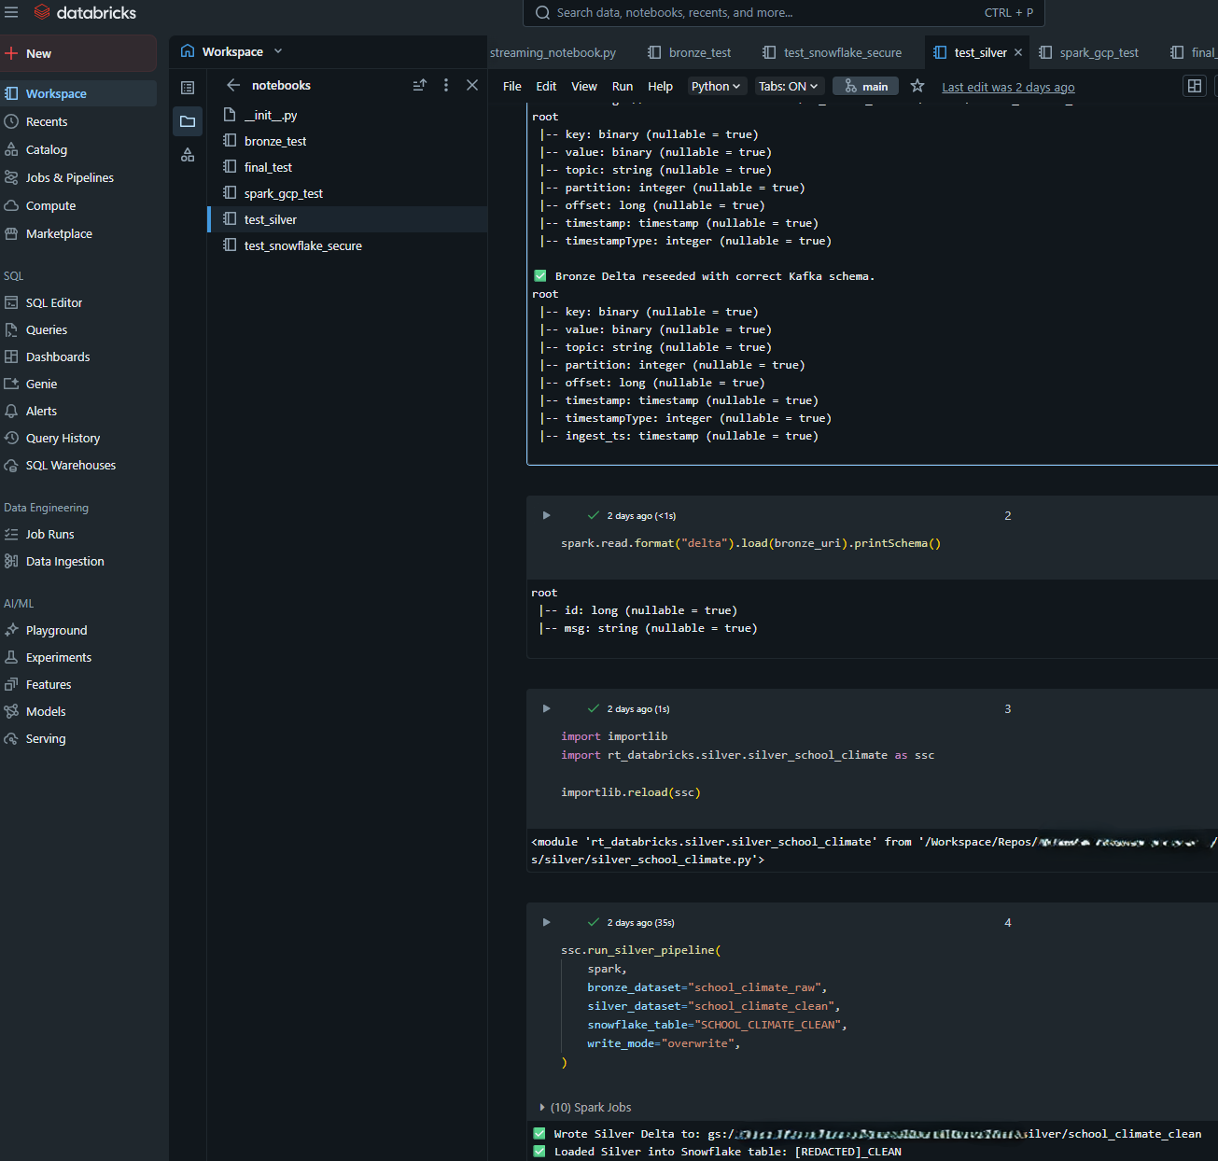Run cell 2 with printSchema
This screenshot has width=1218, height=1161.
546,515
